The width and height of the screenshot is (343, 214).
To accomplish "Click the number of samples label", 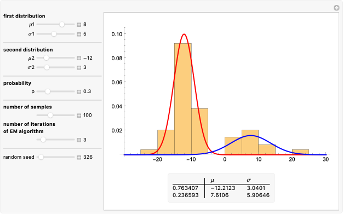I will (x=27, y=107).
